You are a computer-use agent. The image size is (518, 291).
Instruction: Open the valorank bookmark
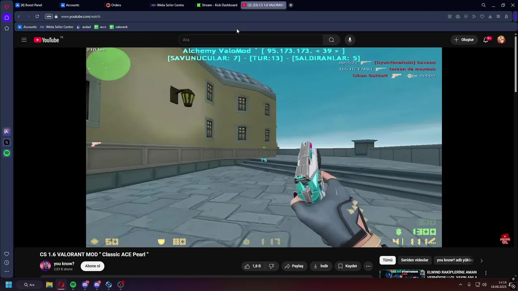click(119, 27)
